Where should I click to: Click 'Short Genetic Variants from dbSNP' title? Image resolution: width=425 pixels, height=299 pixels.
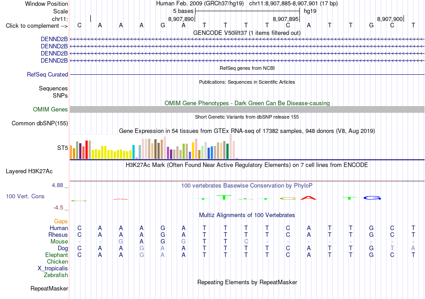pos(247,117)
